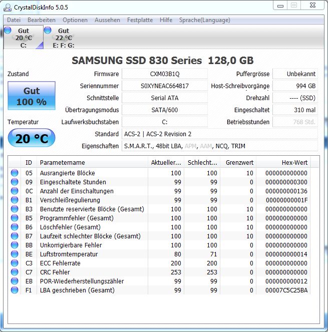Image resolution: width=328 pixels, height=332 pixels.
Task: Click the Puffergrösse value Unbekannt
Action: coord(295,74)
